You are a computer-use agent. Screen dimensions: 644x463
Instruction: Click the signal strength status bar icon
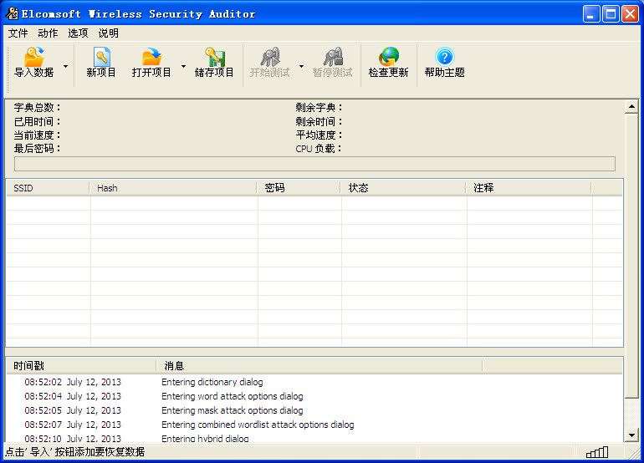[597, 452]
